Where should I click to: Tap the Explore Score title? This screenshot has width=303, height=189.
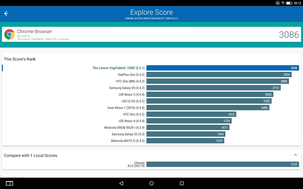tap(151, 12)
